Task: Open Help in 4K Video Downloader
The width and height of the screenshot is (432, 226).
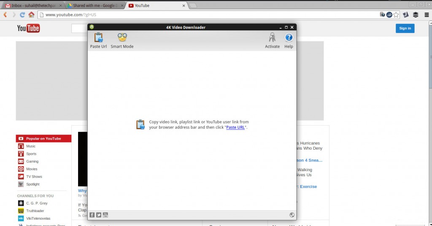Action: pos(289,40)
